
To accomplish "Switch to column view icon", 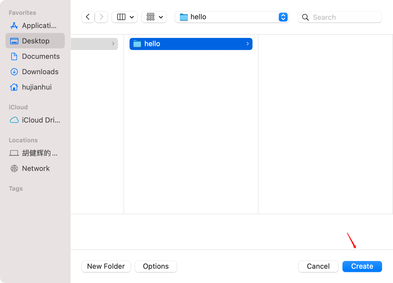I will tap(121, 17).
